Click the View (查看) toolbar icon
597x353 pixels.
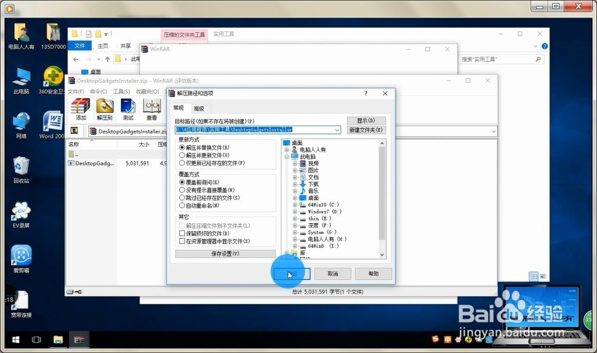152,109
